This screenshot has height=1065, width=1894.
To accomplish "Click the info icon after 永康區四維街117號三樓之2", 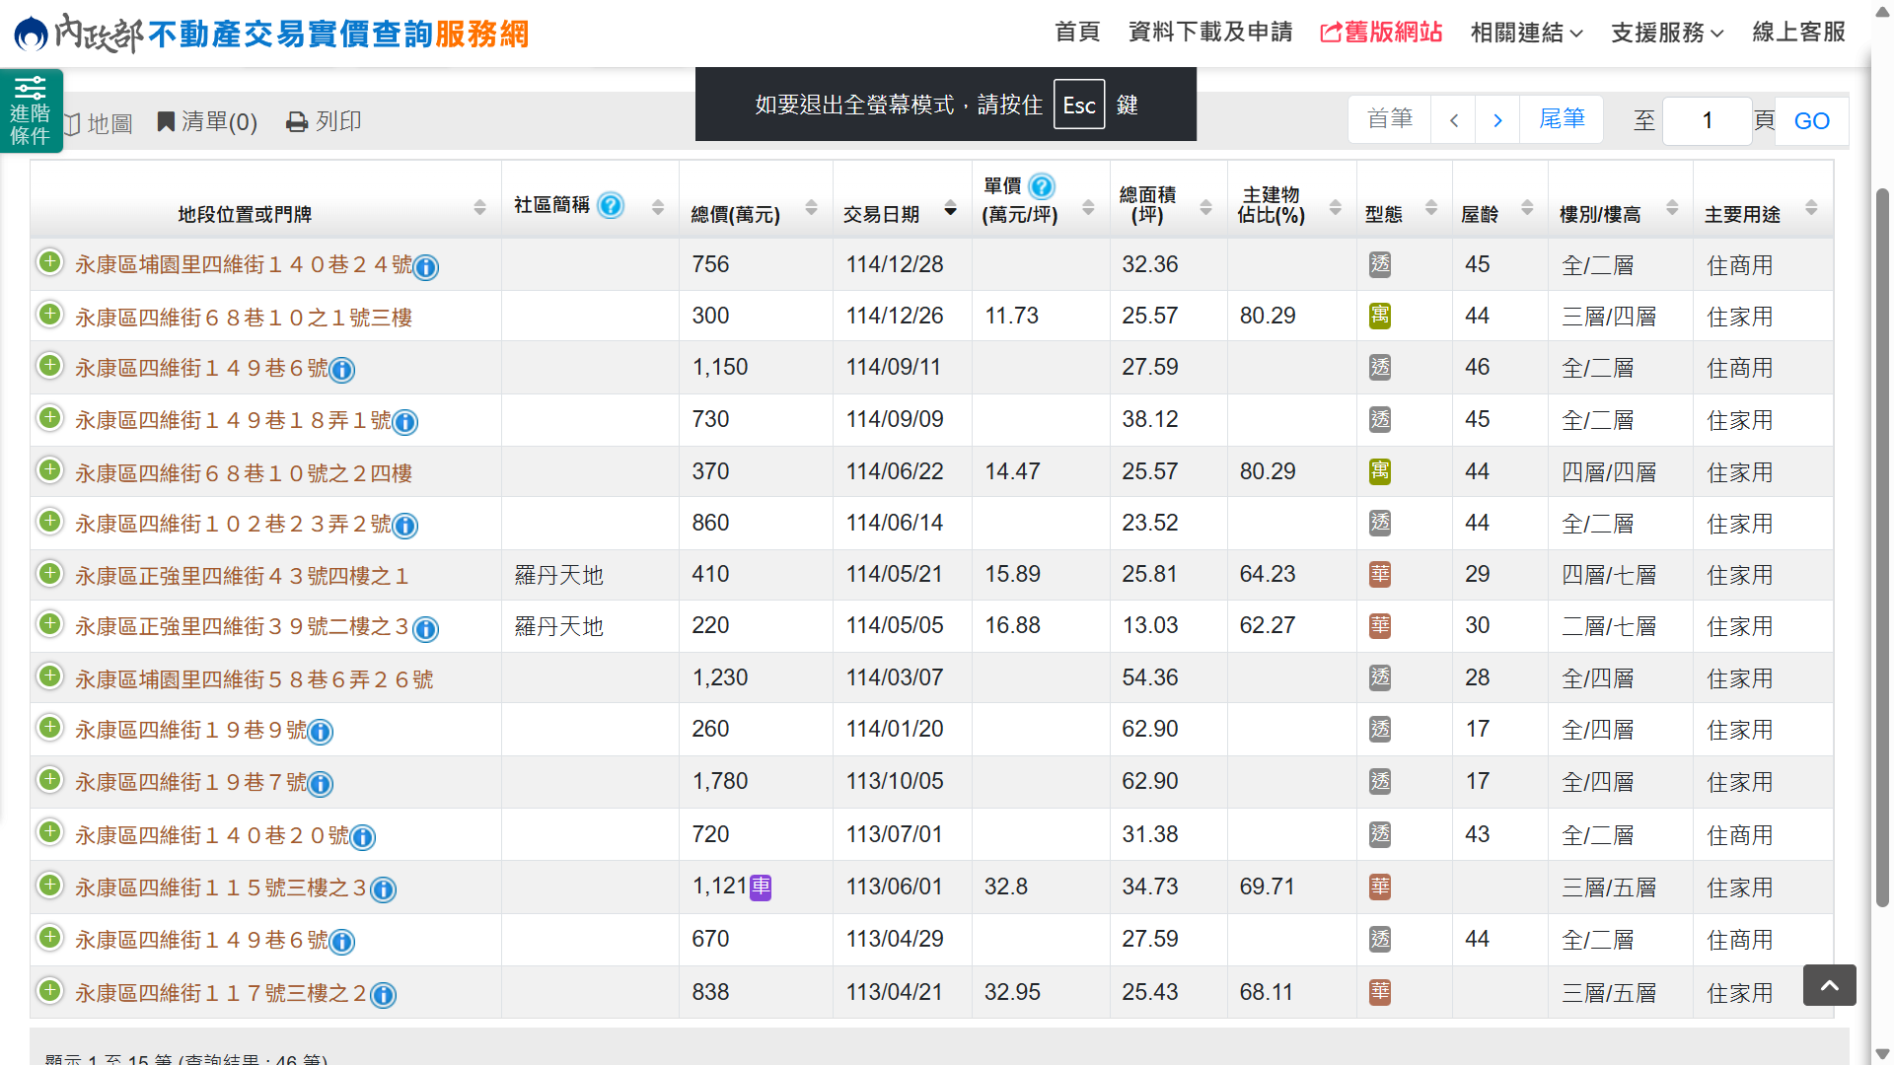I will 384,995.
